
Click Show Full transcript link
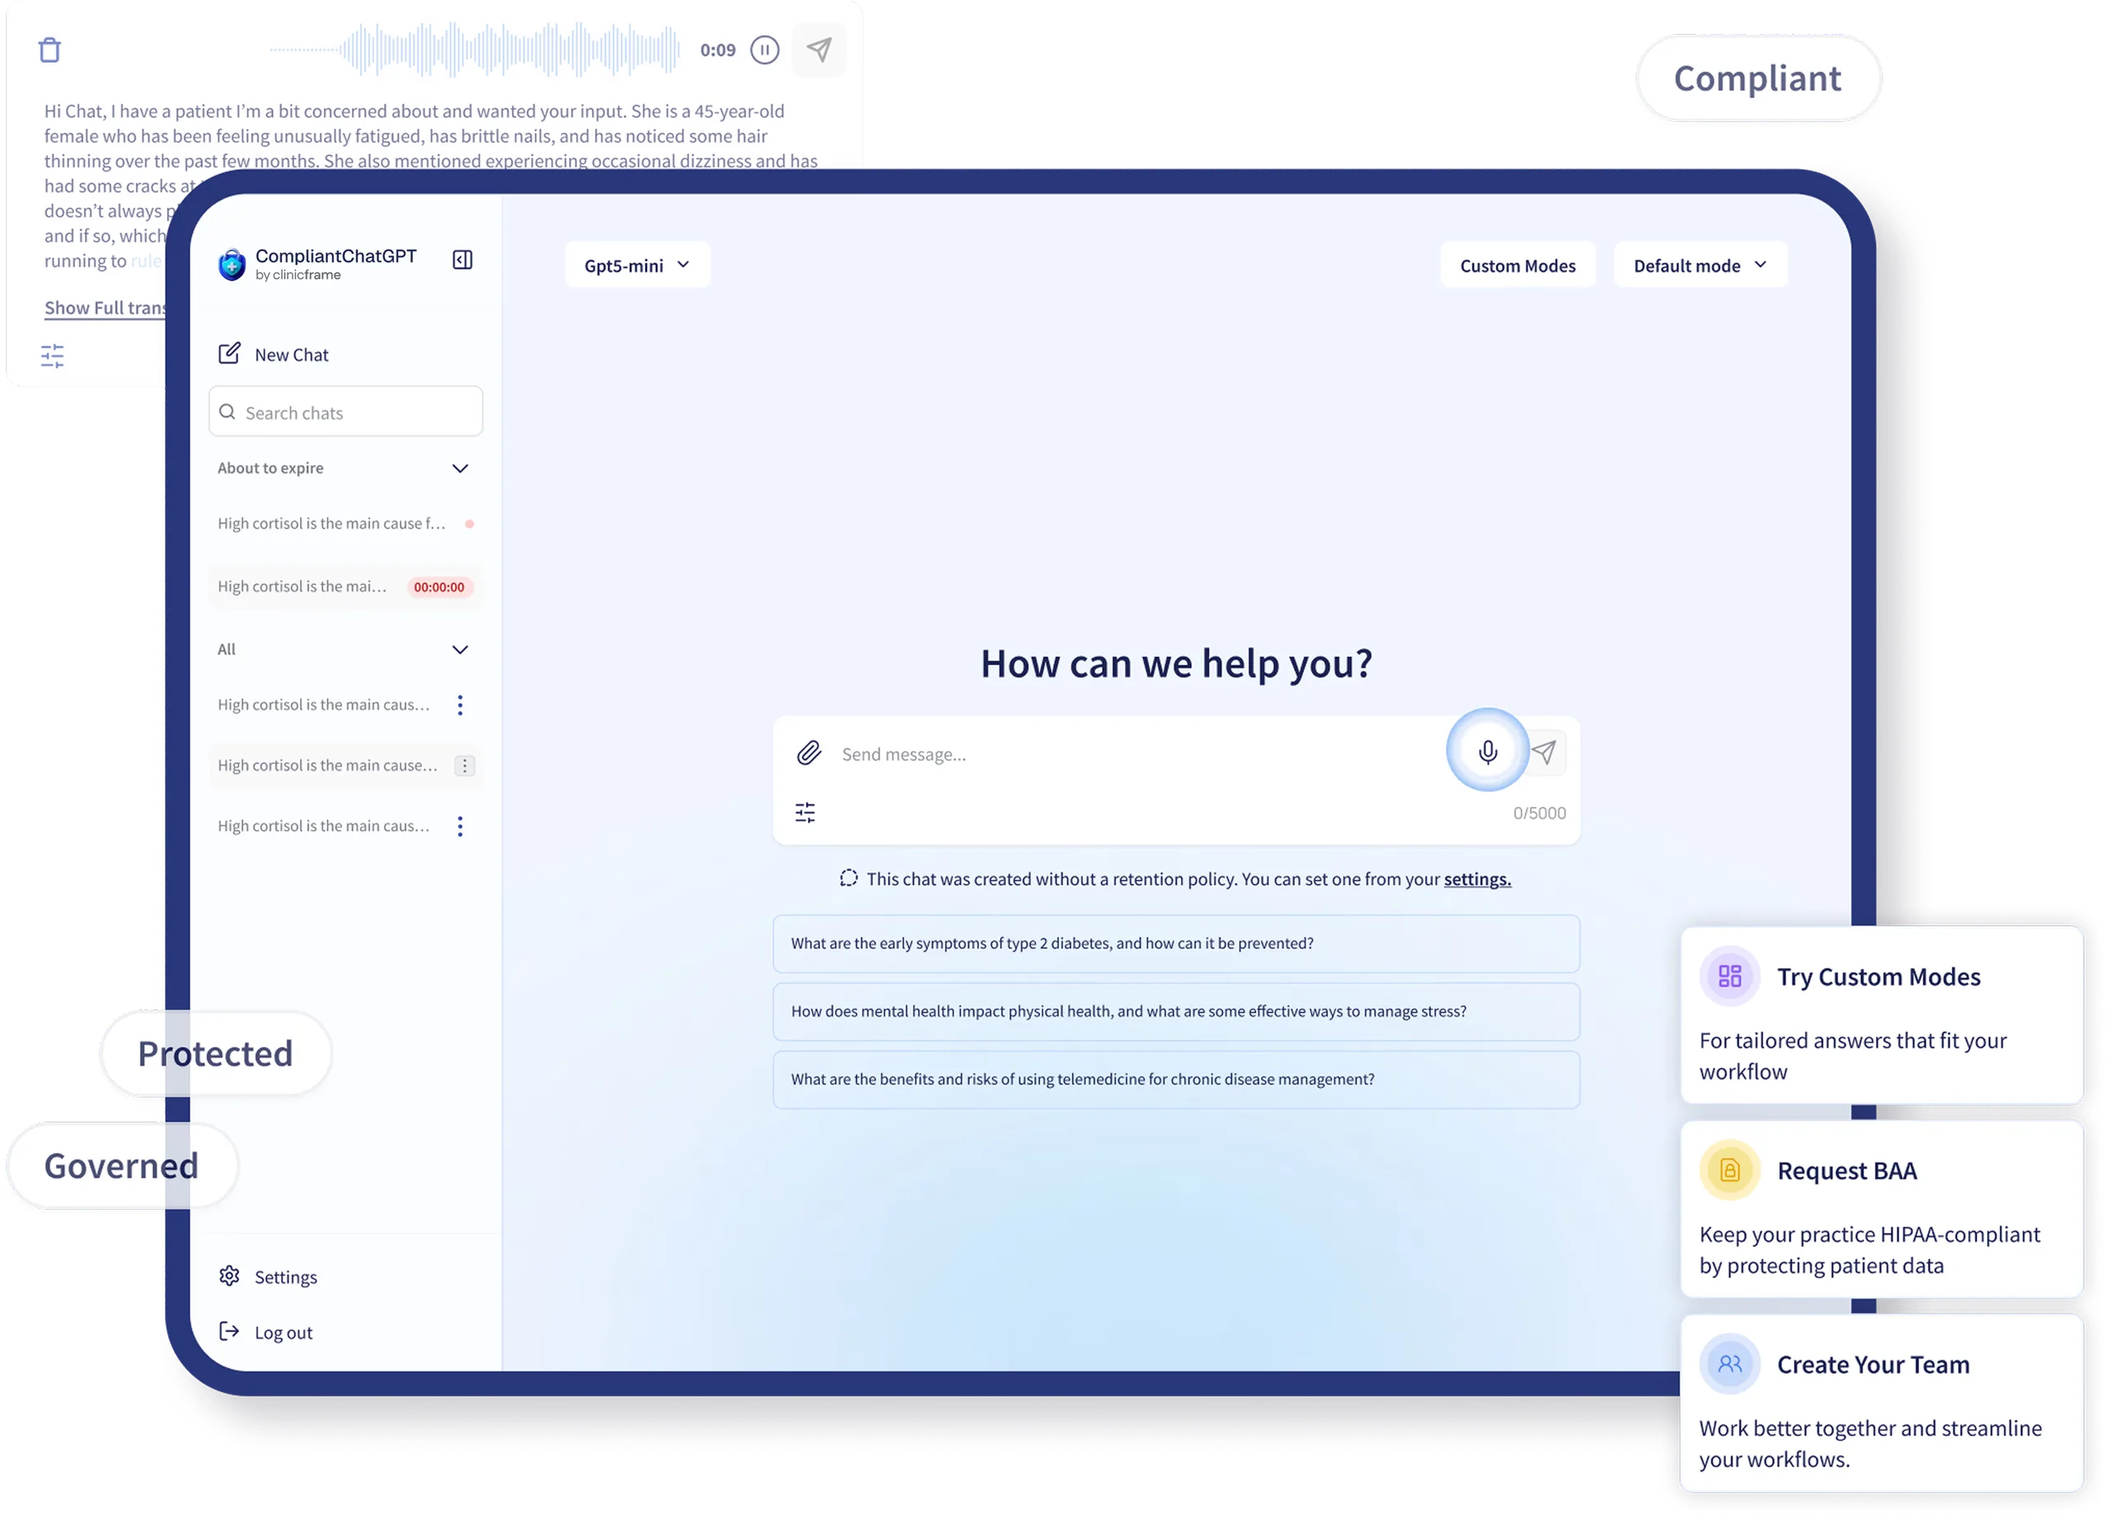click(x=105, y=308)
